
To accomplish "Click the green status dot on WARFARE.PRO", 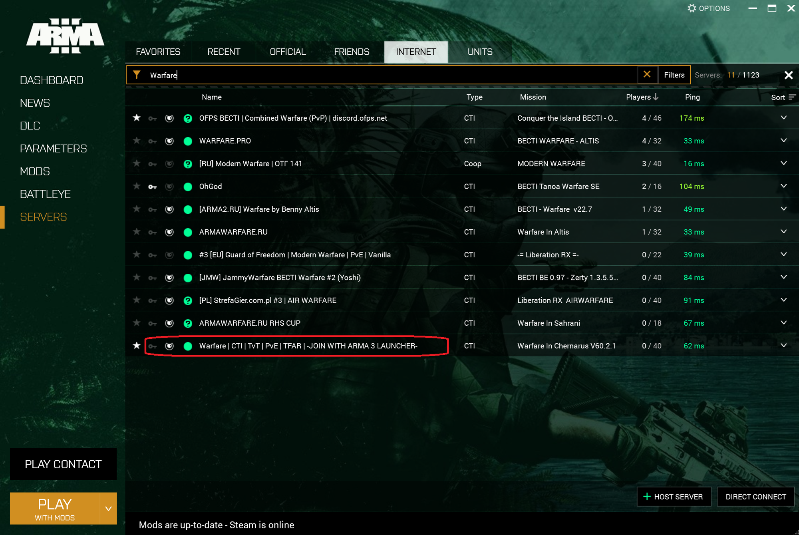I will click(x=188, y=141).
